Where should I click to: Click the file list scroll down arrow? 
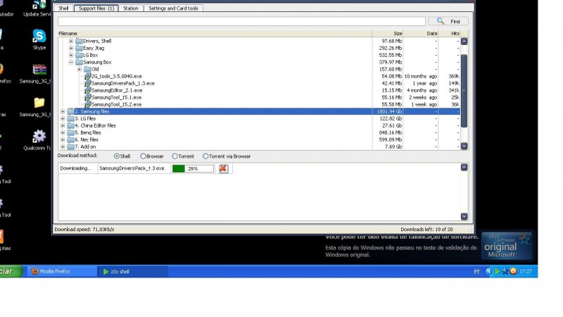(464, 146)
